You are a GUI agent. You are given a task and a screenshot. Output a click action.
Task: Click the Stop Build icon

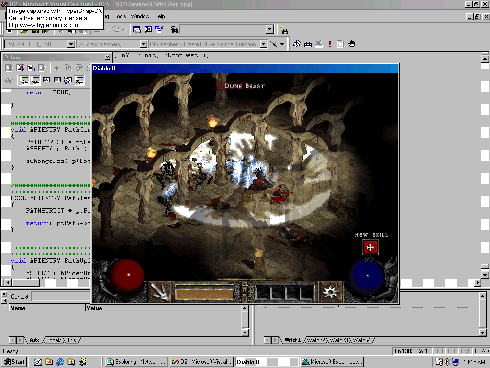click(318, 44)
